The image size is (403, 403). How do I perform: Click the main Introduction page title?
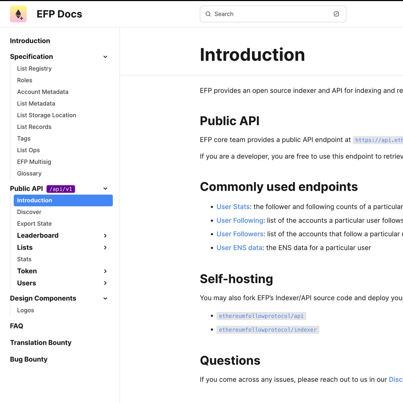click(252, 55)
